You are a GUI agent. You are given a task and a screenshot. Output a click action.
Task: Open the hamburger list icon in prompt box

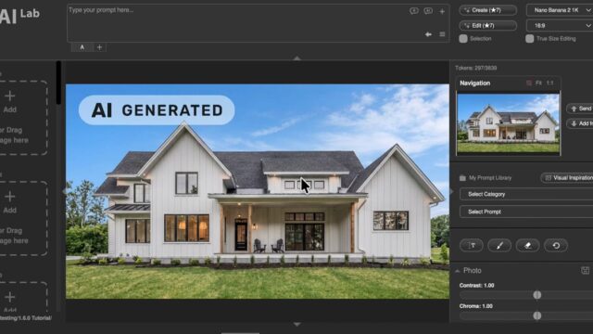click(442, 34)
